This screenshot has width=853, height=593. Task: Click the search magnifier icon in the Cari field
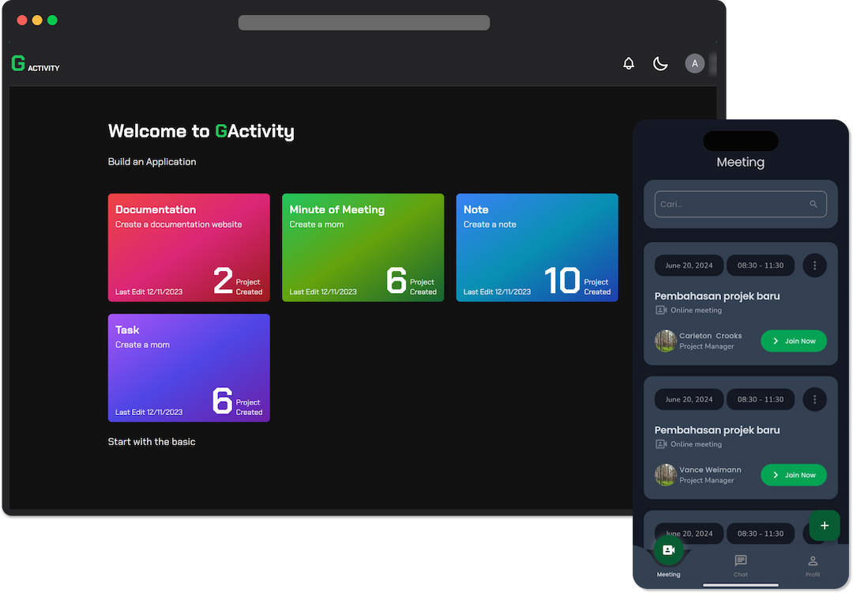coord(814,204)
